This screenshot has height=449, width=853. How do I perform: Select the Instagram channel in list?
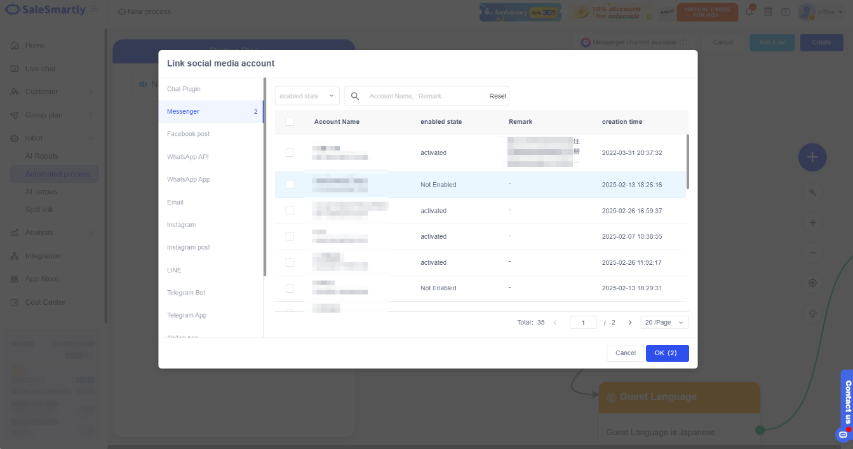click(x=181, y=225)
